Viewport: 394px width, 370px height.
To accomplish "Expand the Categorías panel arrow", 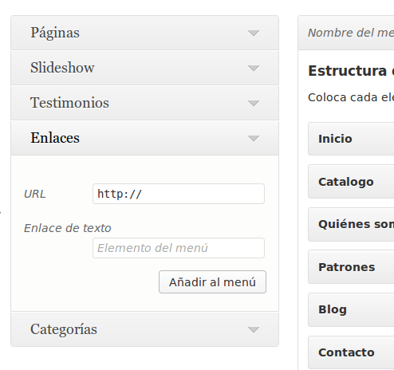I will [x=254, y=330].
